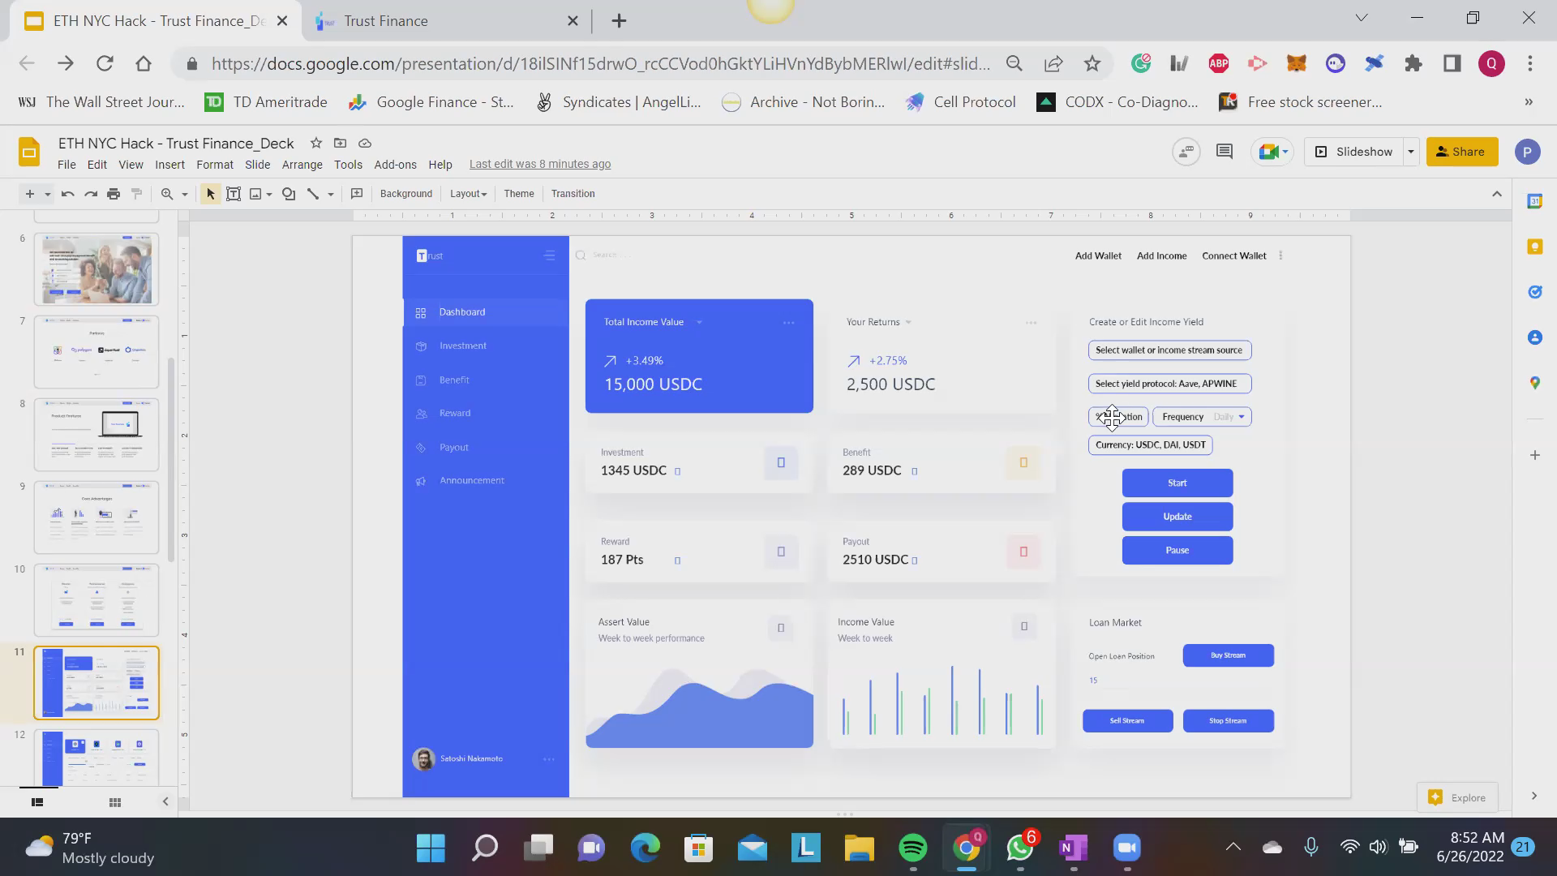Collapse the filmstrip panel arrow
The width and height of the screenshot is (1557, 876).
click(x=165, y=802)
